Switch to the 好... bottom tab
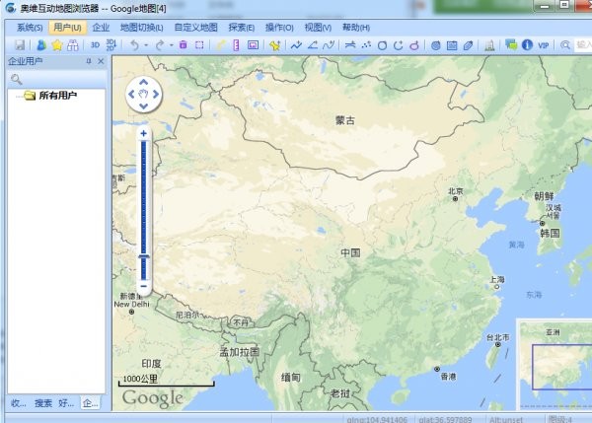Image resolution: width=592 pixels, height=423 pixels. coord(66,403)
